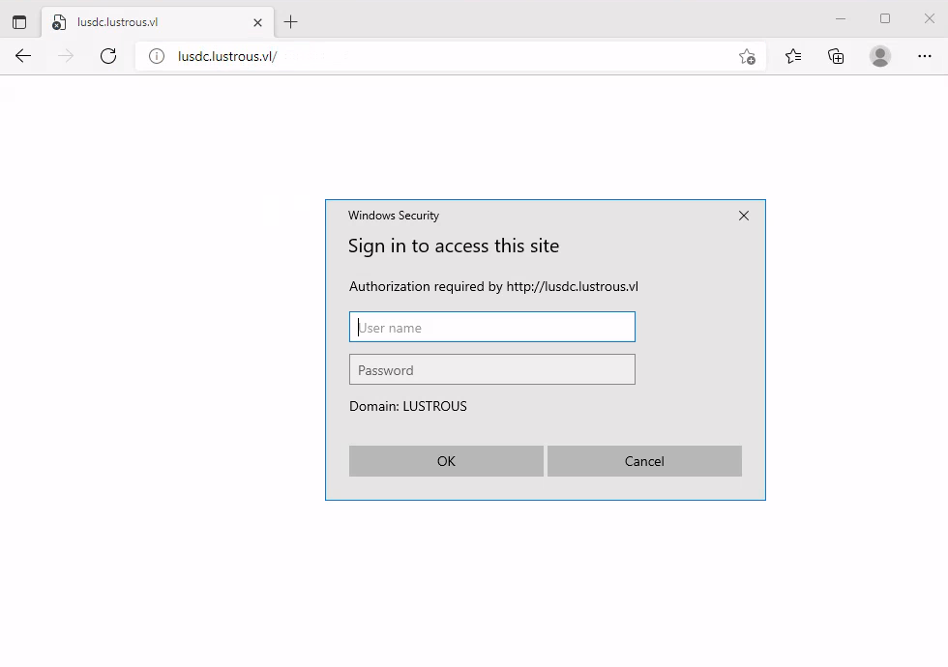Add this page to favorites

point(747,56)
